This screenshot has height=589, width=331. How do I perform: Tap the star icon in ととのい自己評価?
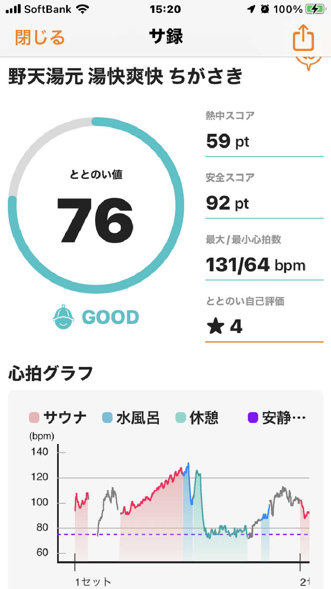click(215, 327)
